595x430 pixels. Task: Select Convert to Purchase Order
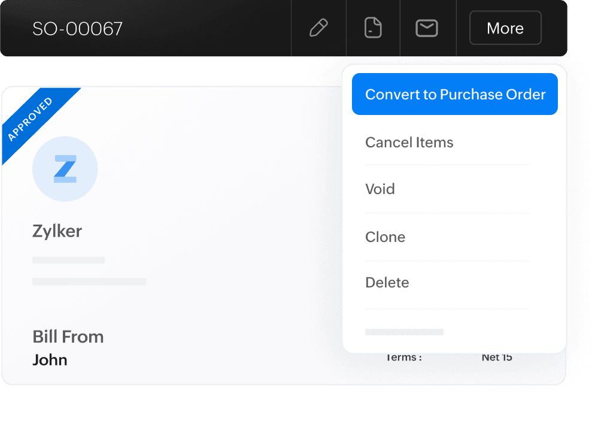tap(455, 94)
